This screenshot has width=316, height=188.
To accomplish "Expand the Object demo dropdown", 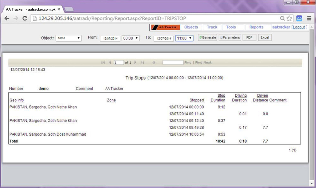I will [x=69, y=38].
